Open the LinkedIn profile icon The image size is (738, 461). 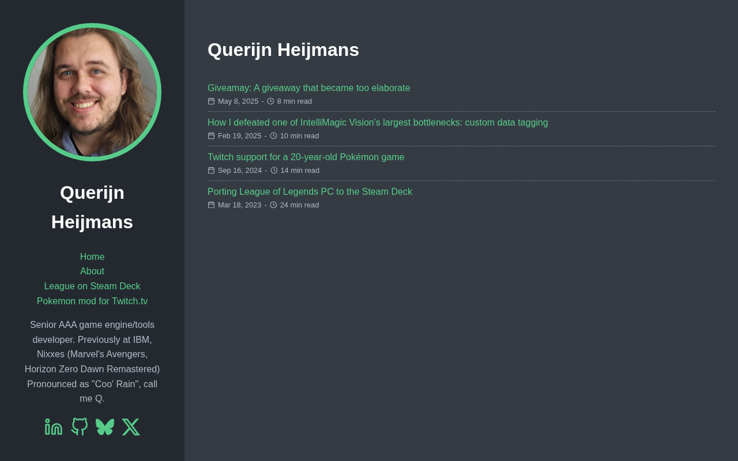pyautogui.click(x=54, y=426)
